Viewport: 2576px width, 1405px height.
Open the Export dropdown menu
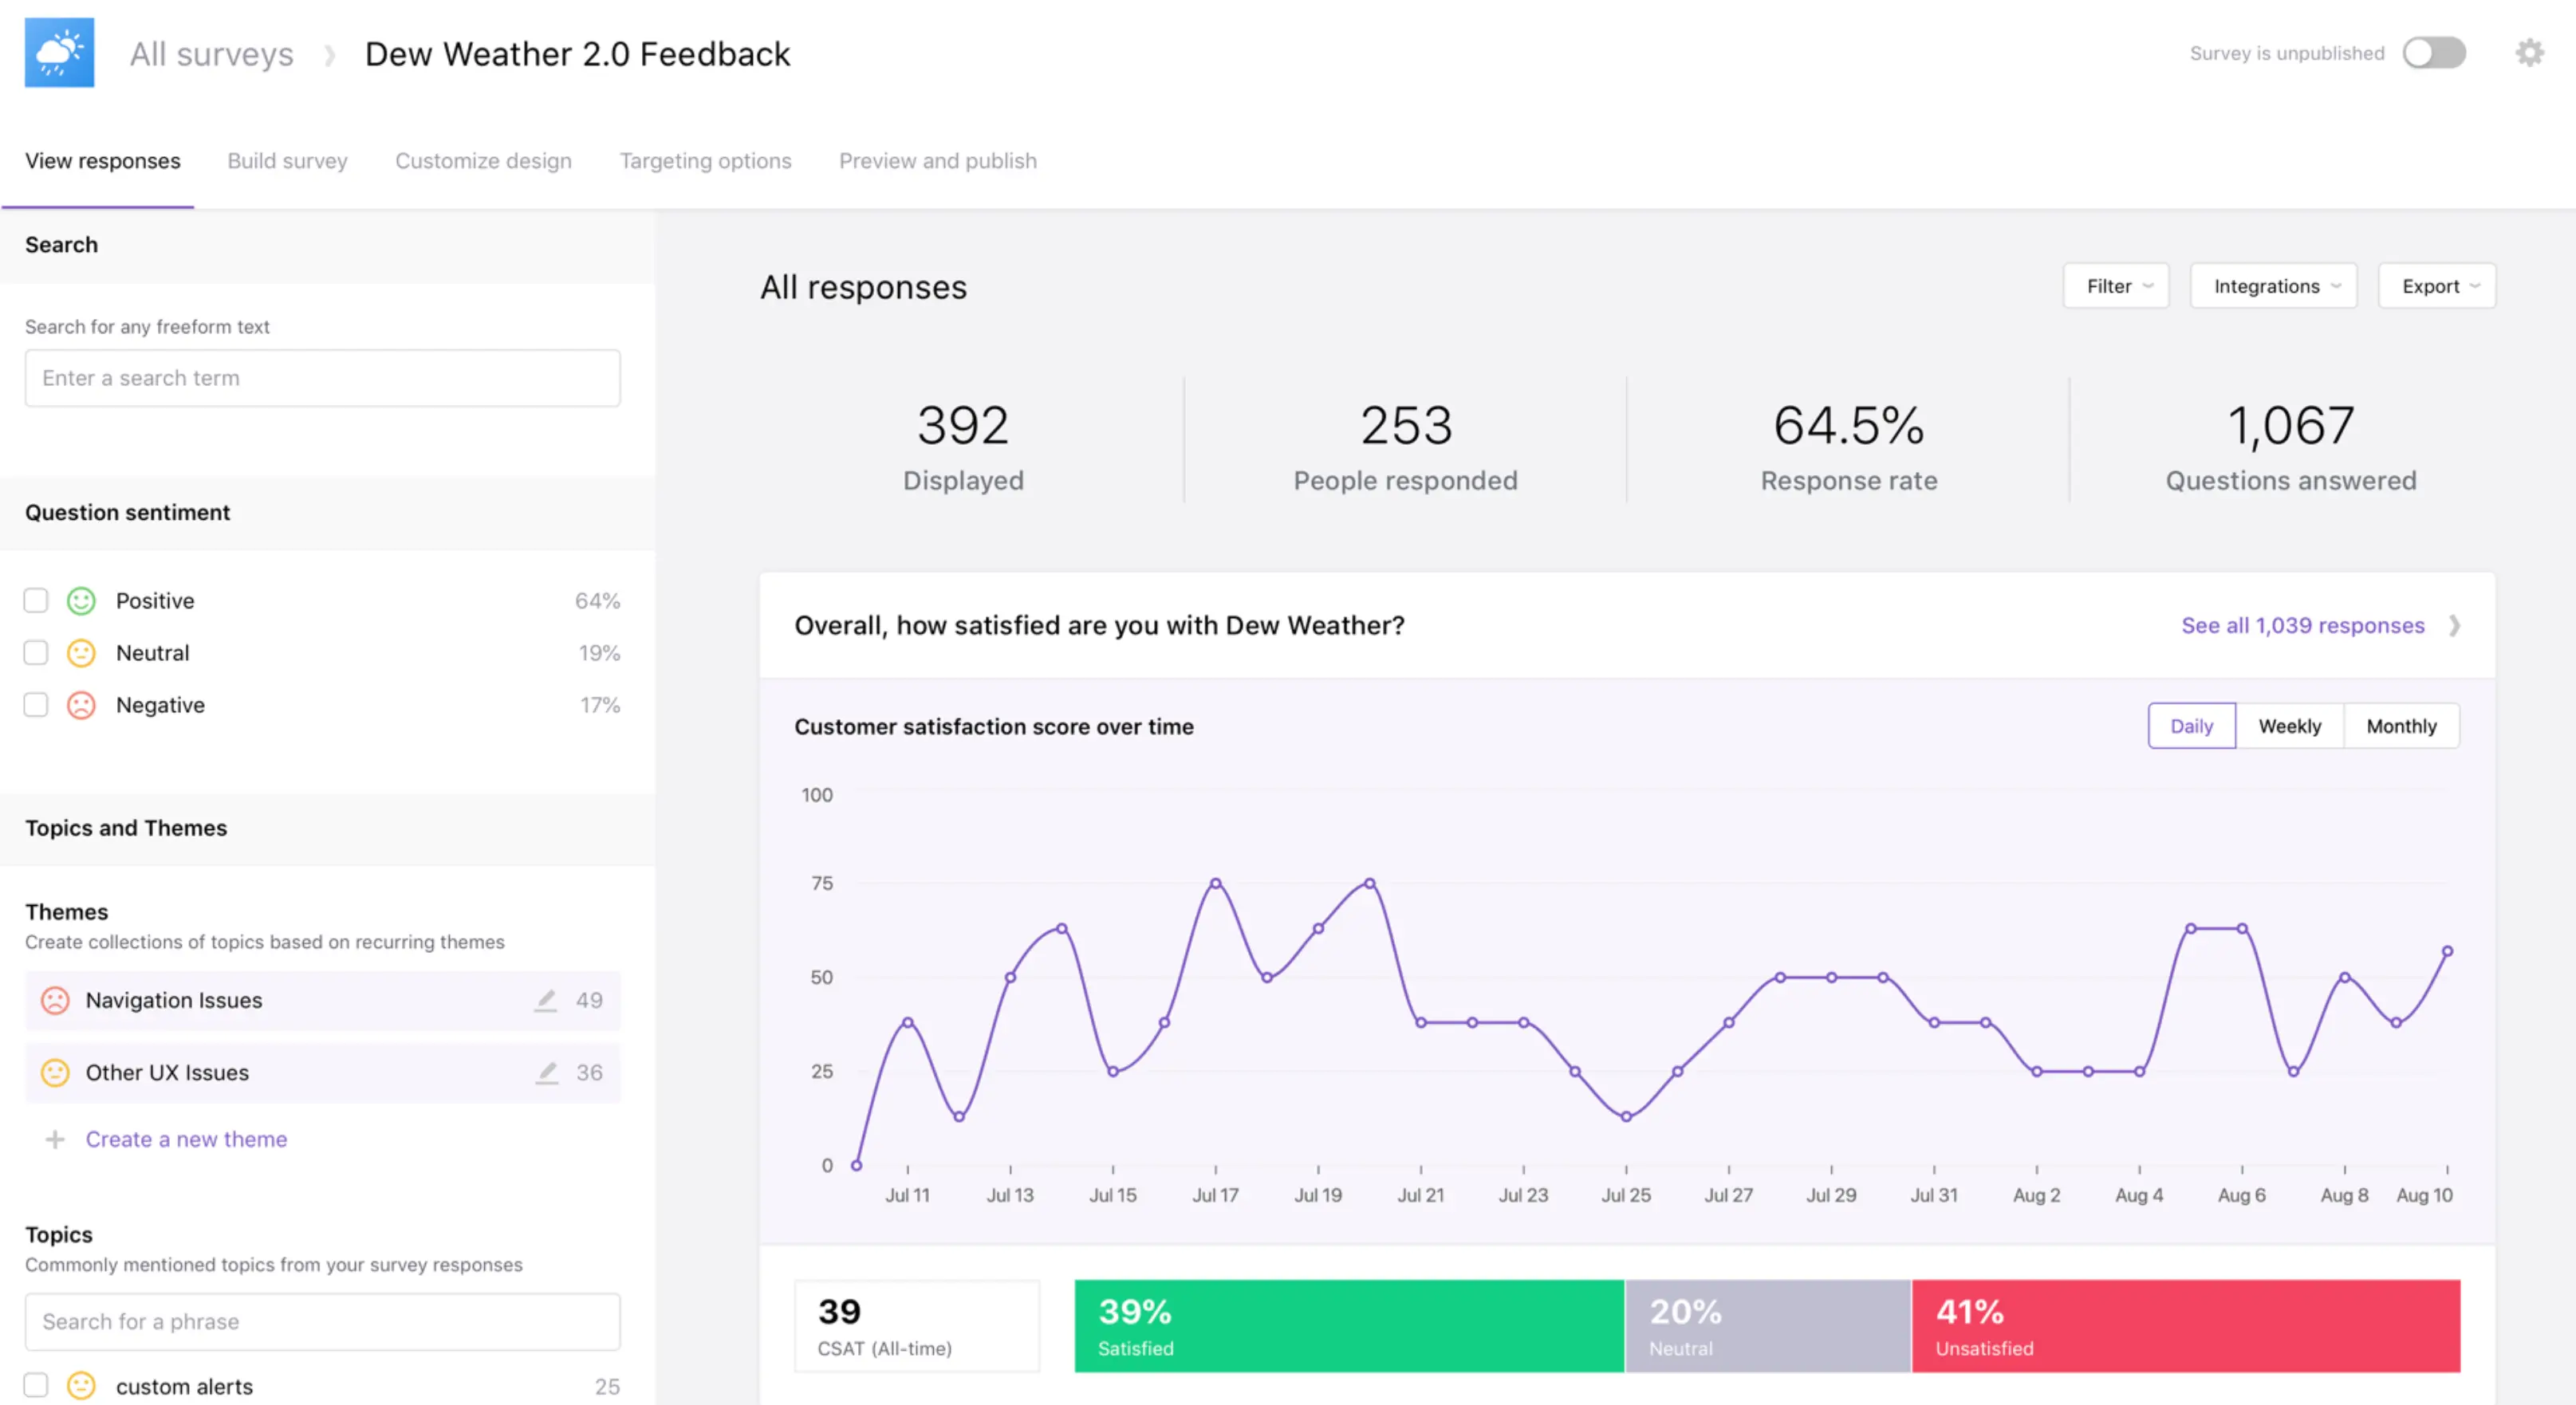click(2437, 286)
